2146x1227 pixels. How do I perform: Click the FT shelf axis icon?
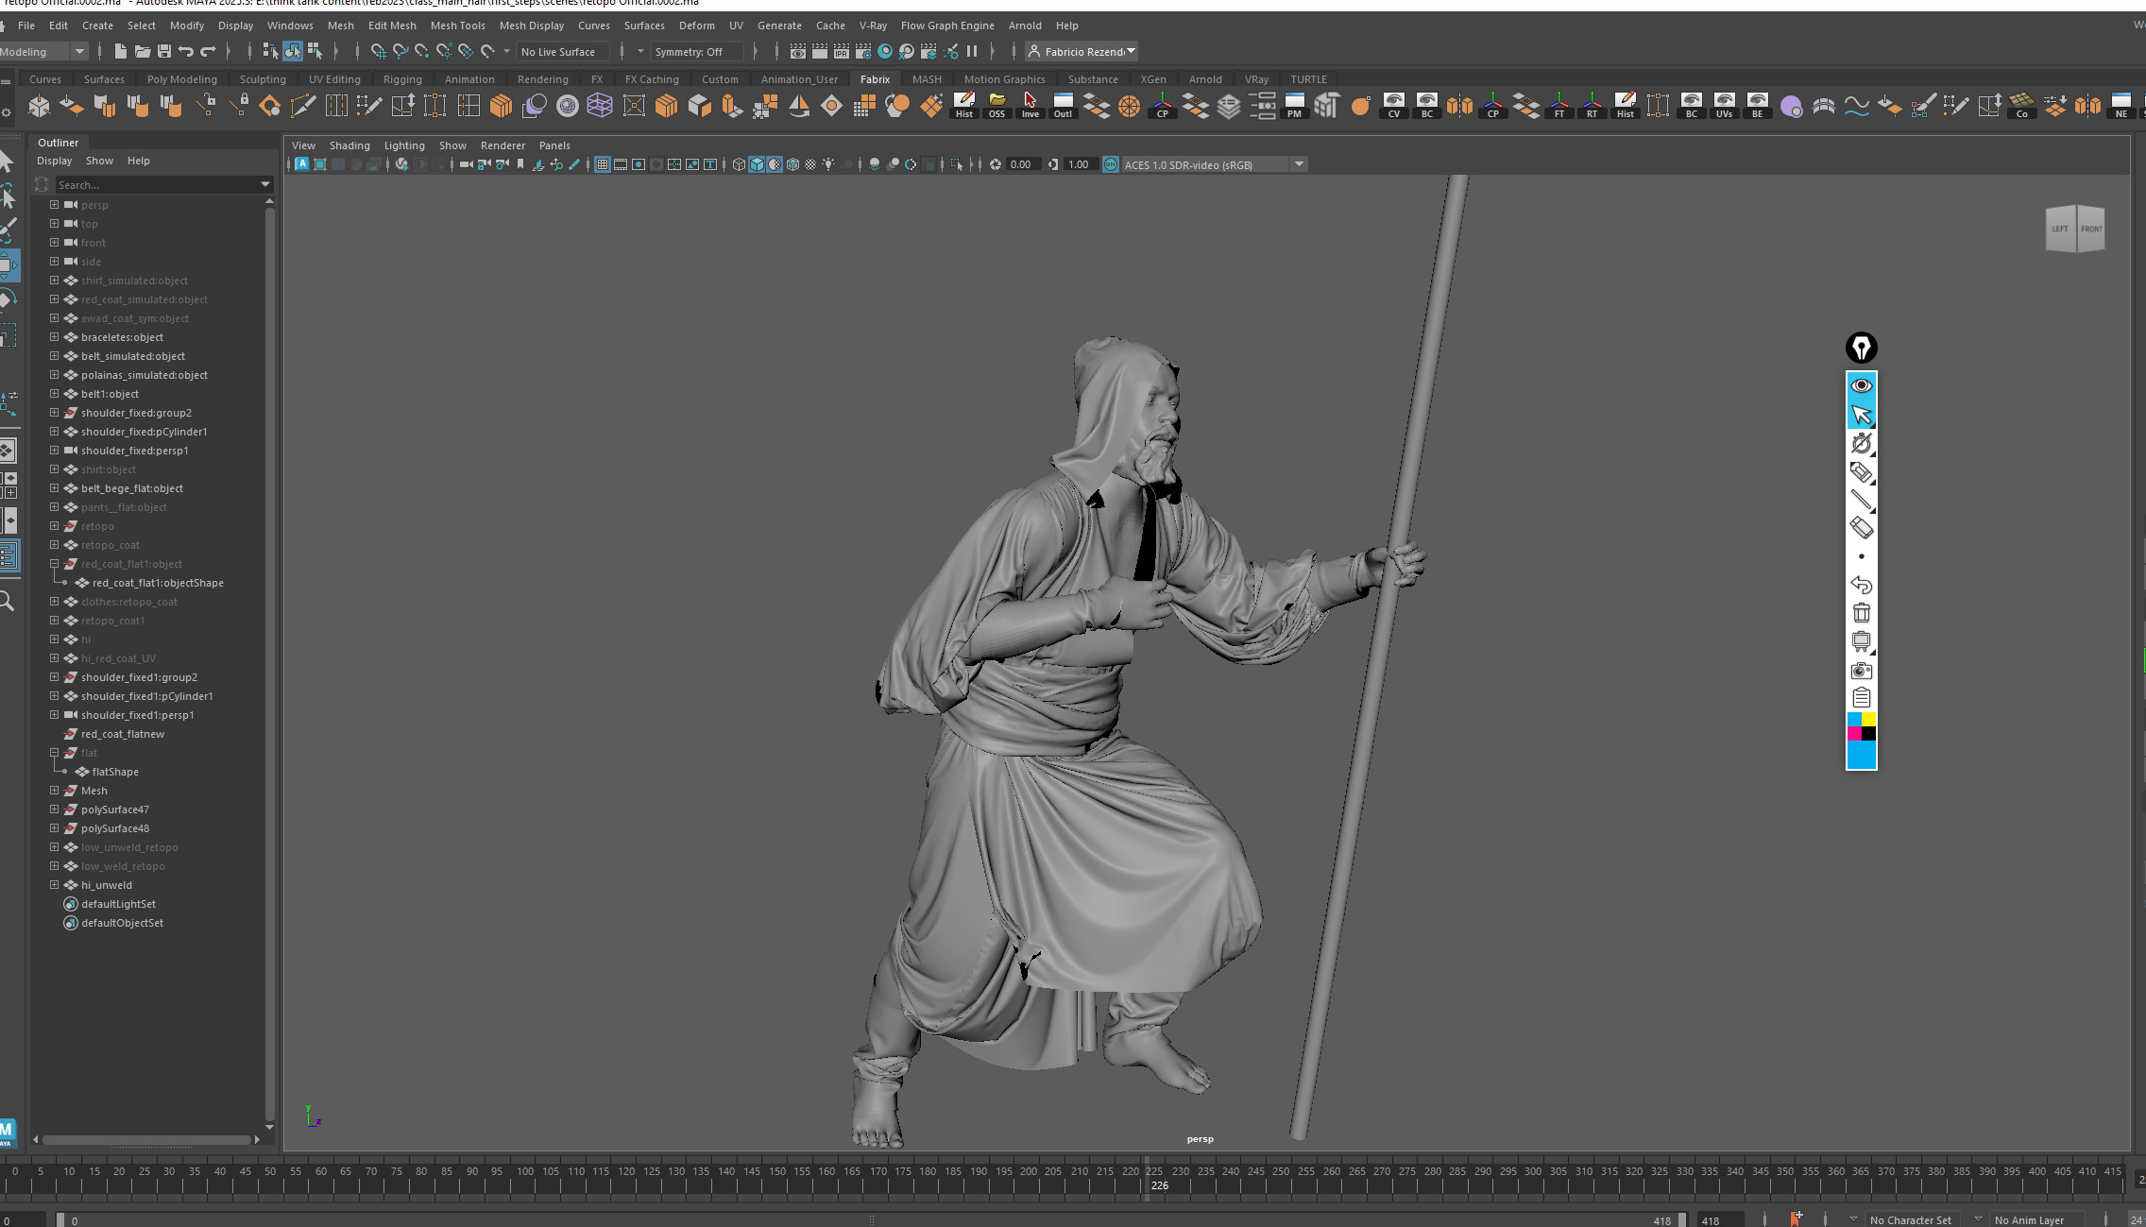tap(1558, 105)
